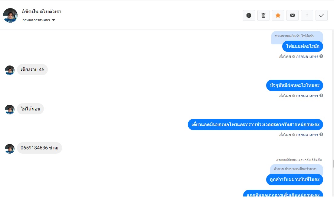Viewport: 334px width, 198px height.
Task: Toggle the orange star follow-up icon
Action: (x=278, y=15)
